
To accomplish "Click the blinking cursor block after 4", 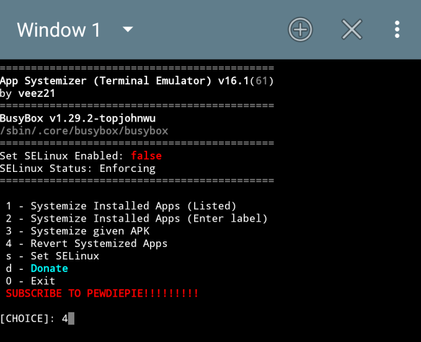I will click(71, 318).
